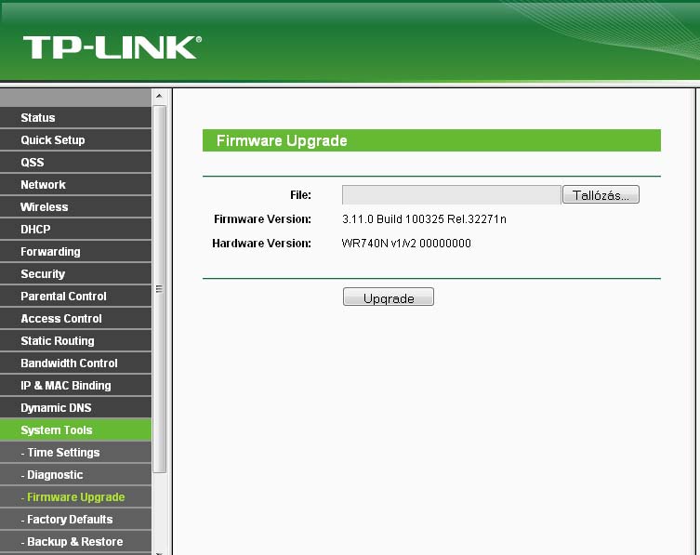Click the File: label
Image resolution: width=700 pixels, height=555 pixels.
300,195
